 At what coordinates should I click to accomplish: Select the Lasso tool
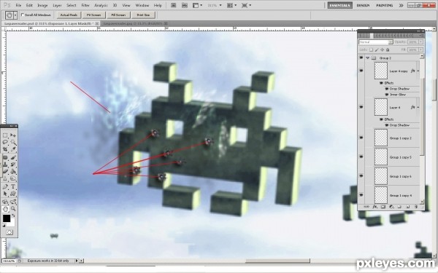point(5,142)
